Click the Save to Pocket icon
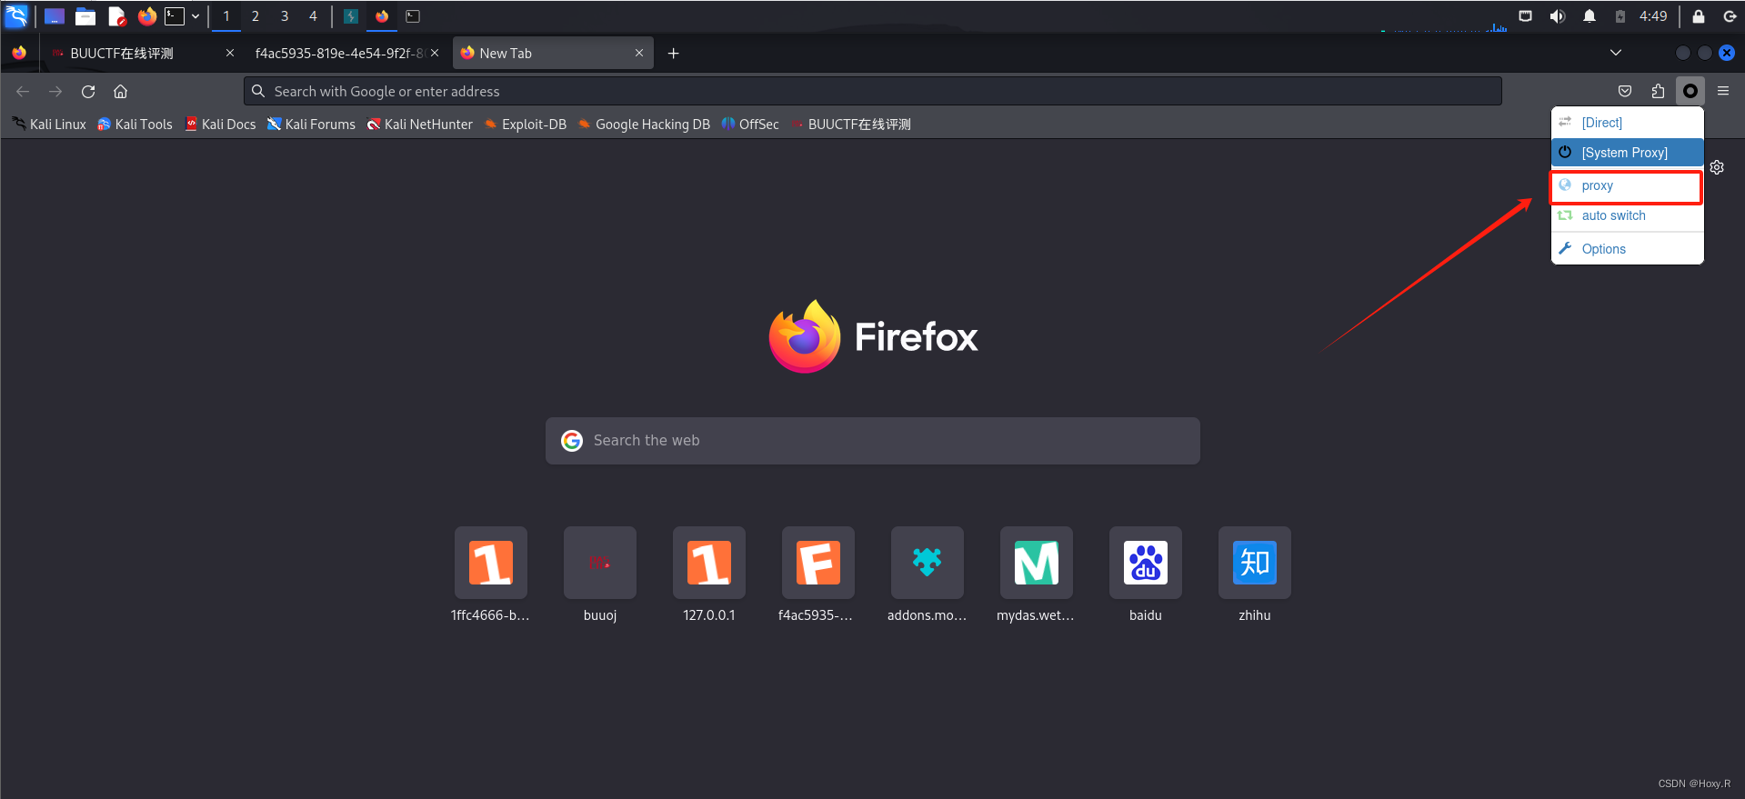 [1625, 91]
